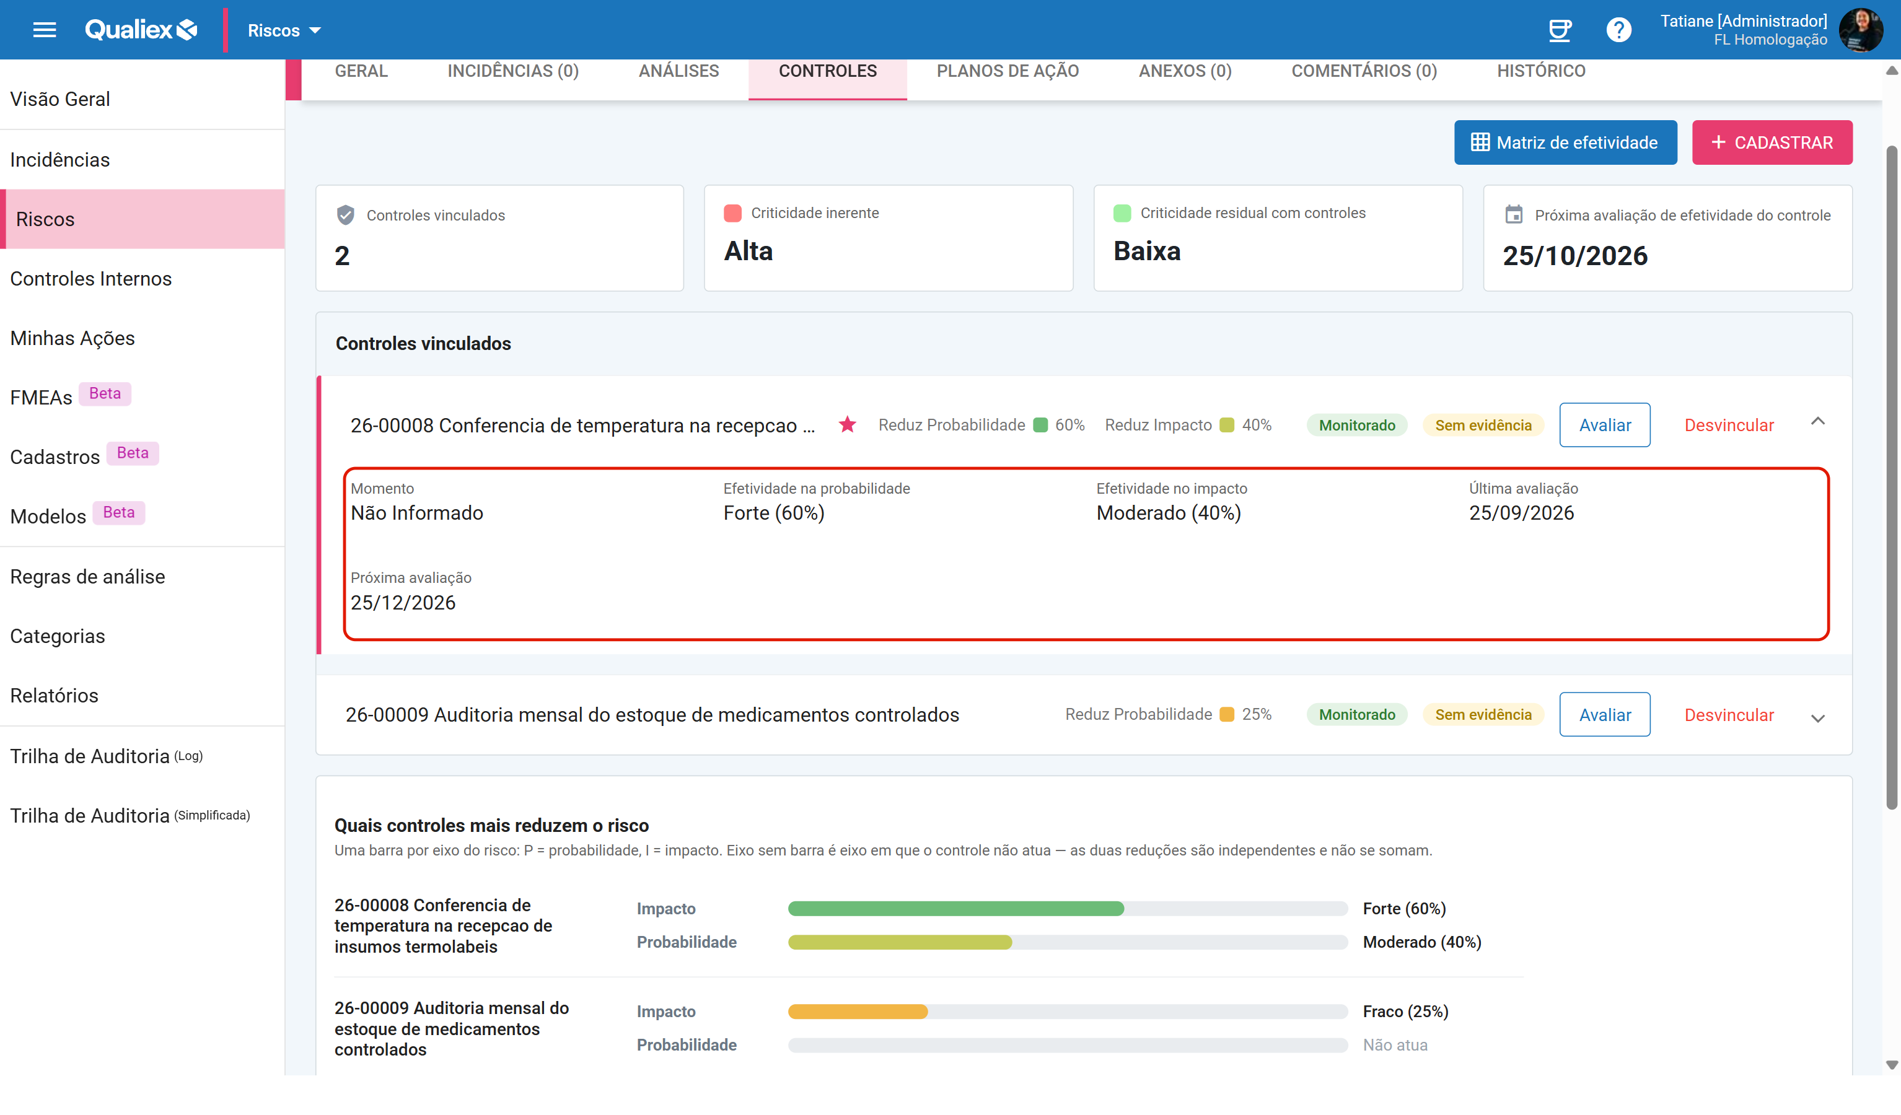The height and width of the screenshot is (1115, 1901).
Task: Open Controles Internos in the sidebar
Action: click(143, 278)
